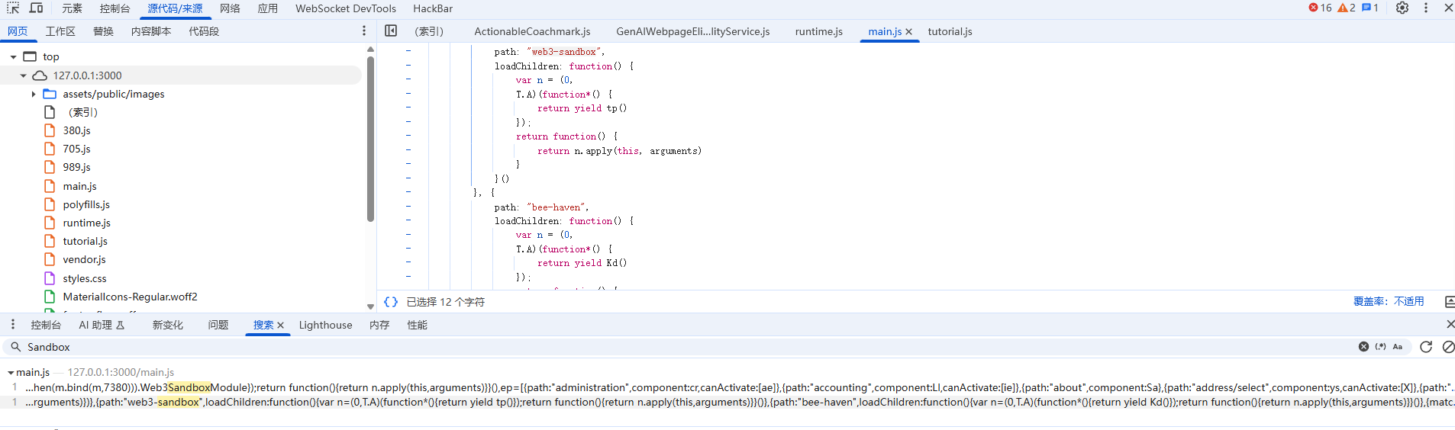The height and width of the screenshot is (430, 1455).
Task: Open polyfills.js in the file tree
Action: [x=86, y=204]
